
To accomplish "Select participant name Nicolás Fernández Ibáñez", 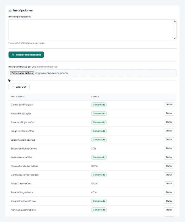I will (24, 166).
